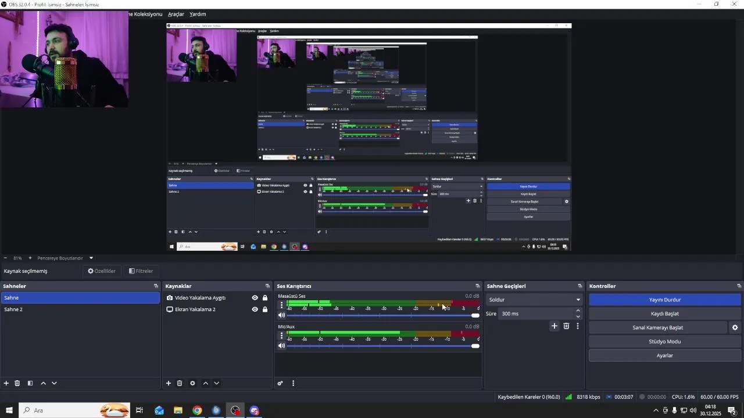Select Ekran Yakalama 2 source row
The image size is (744, 418).
point(217,309)
